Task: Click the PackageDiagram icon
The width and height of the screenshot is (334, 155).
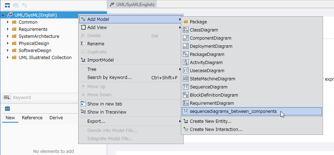Action: pyautogui.click(x=186, y=54)
